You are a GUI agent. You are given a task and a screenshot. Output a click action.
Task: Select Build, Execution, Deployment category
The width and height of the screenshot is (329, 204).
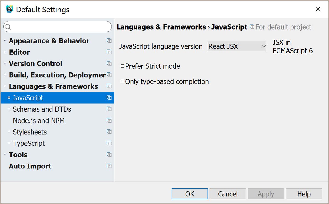coord(57,75)
